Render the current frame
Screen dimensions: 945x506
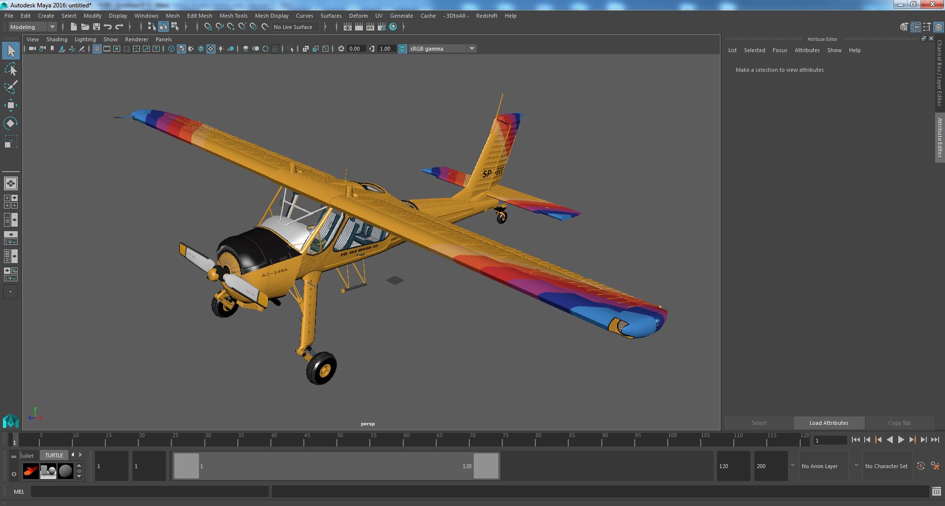(x=358, y=27)
